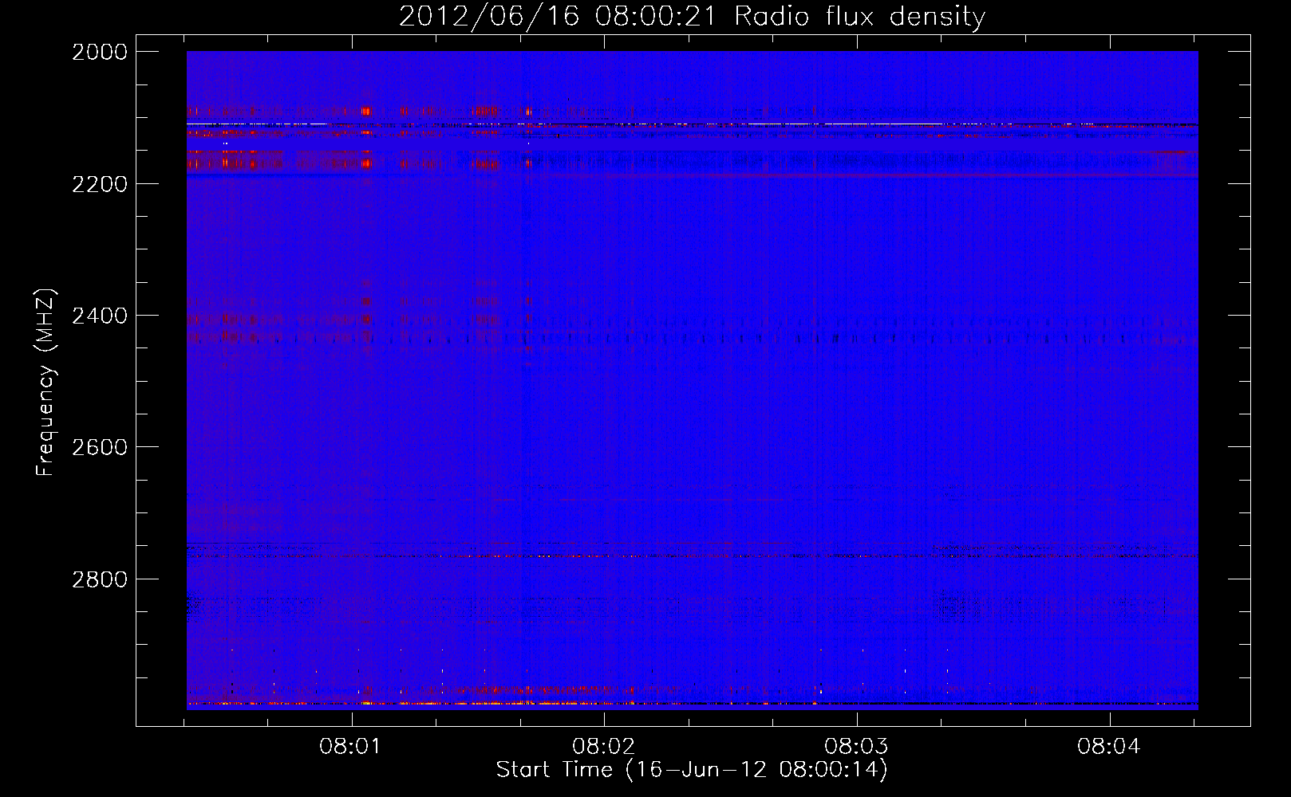The image size is (1291, 797).
Task: Click the plot title '2012/06/16 08:00:21 Radio flux density'
Action: click(x=692, y=16)
